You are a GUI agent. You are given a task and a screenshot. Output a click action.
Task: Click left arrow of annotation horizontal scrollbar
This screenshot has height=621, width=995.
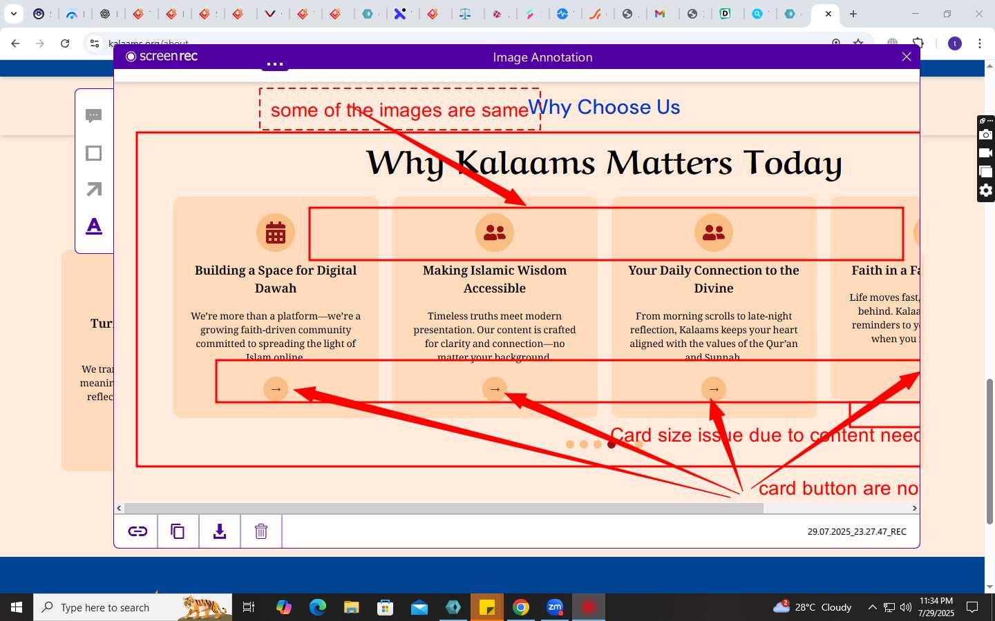[119, 508]
